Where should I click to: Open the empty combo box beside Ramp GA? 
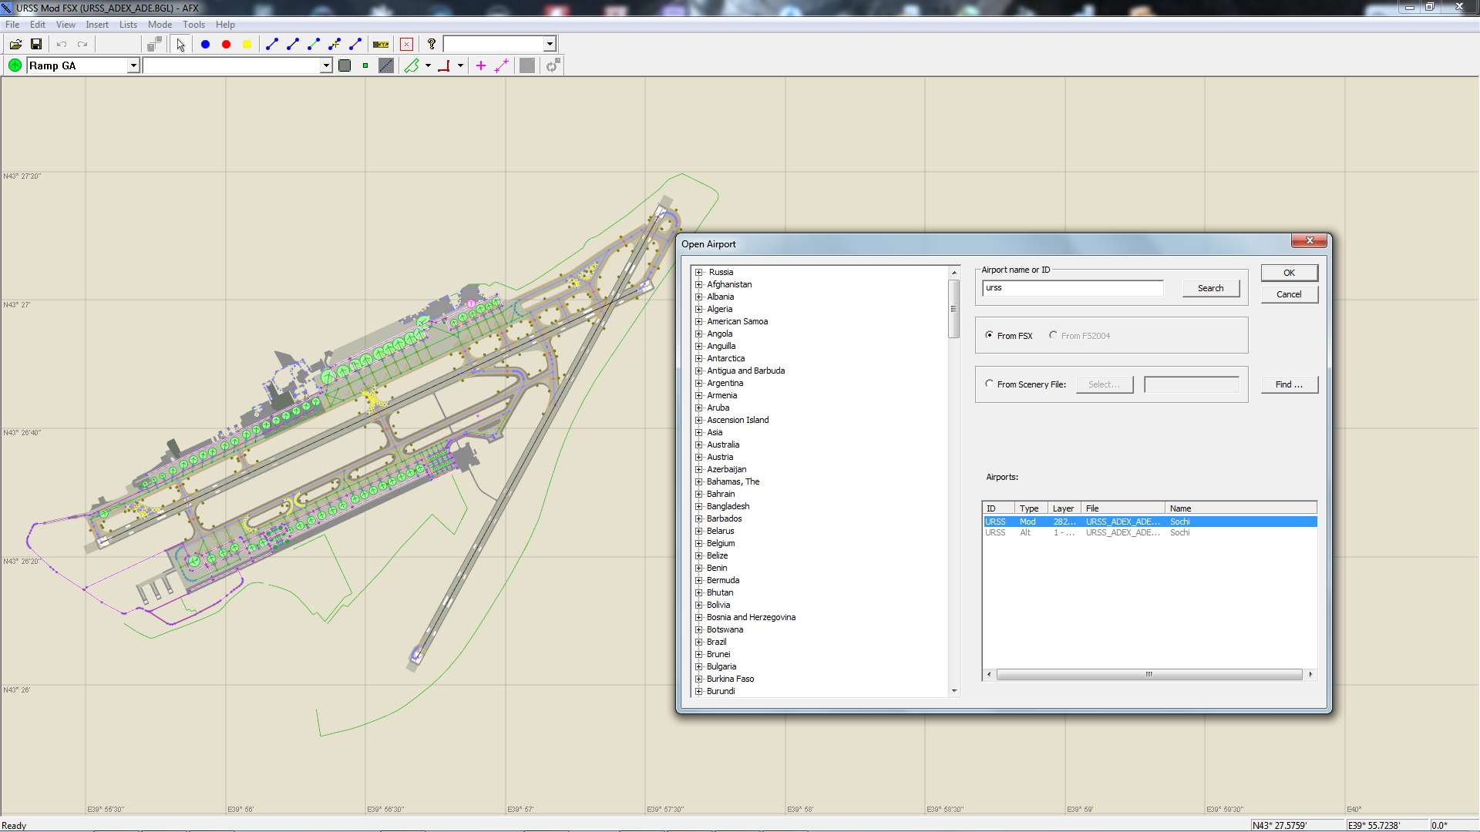(326, 65)
